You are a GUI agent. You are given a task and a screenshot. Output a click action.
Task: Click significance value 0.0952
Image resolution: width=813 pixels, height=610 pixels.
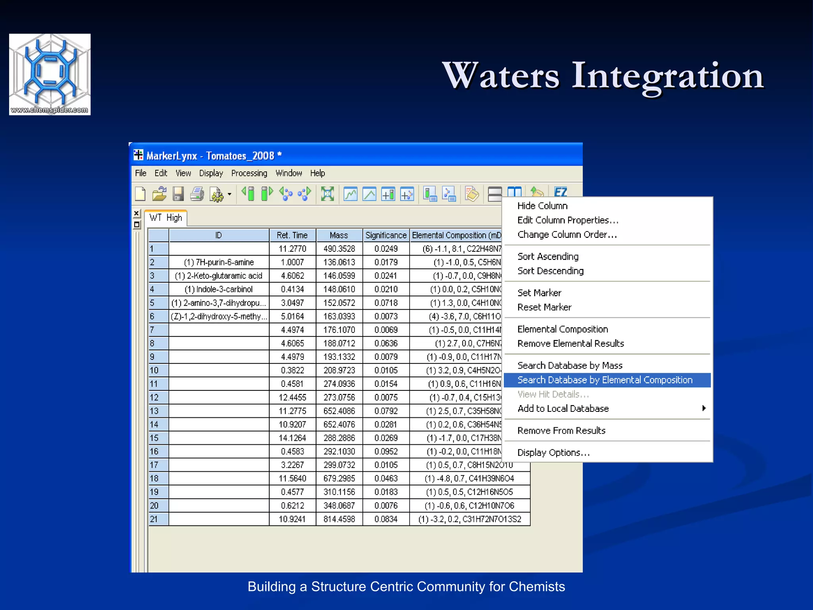pos(386,452)
